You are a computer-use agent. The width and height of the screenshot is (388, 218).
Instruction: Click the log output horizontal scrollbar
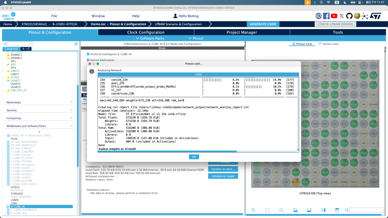[167, 151]
